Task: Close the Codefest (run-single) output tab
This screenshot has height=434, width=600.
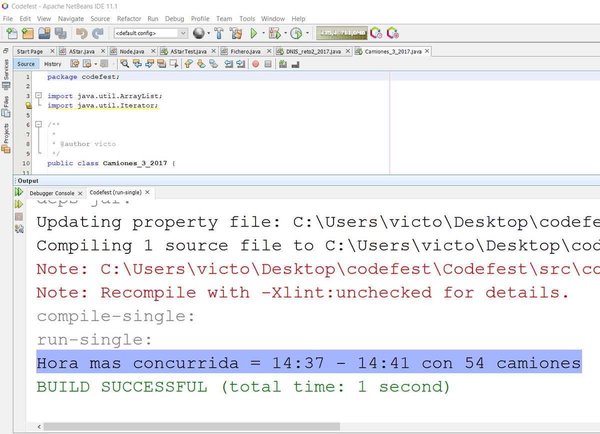Action: pyautogui.click(x=147, y=192)
